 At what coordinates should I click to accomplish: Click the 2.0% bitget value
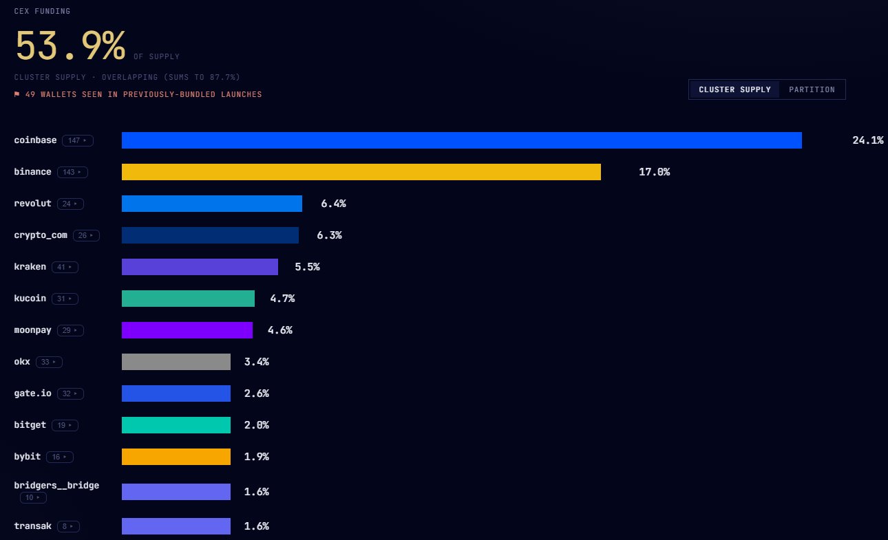pyautogui.click(x=256, y=425)
